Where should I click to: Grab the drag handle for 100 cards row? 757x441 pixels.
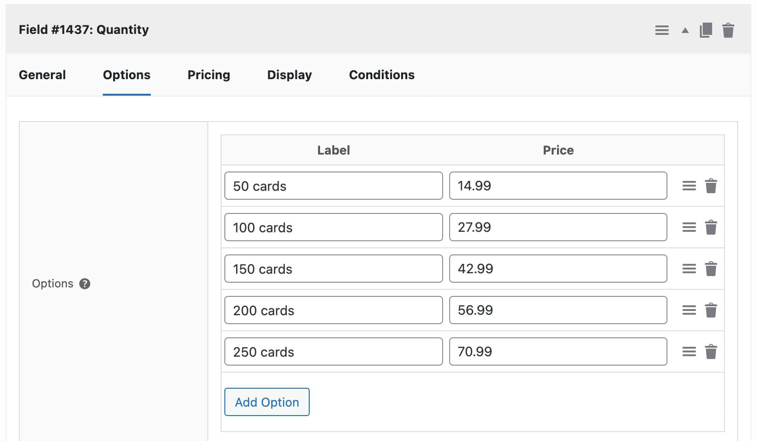point(689,227)
